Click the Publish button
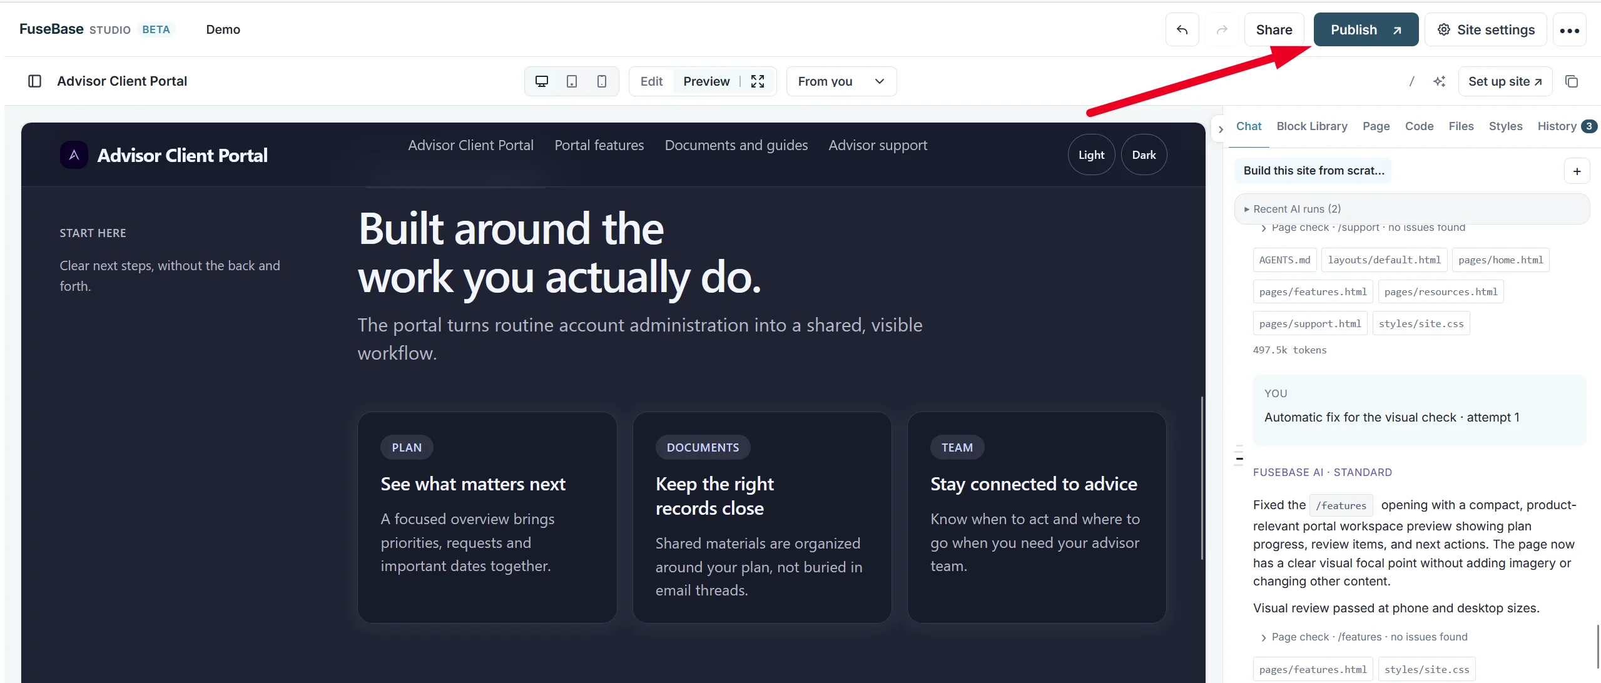This screenshot has height=683, width=1601. 1365,30
